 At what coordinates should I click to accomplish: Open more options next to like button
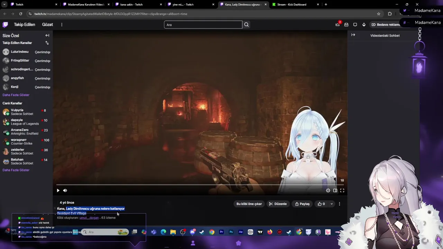pos(340,204)
